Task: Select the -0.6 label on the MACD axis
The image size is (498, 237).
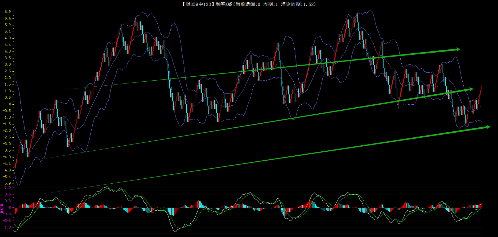Action: [x=7, y=221]
